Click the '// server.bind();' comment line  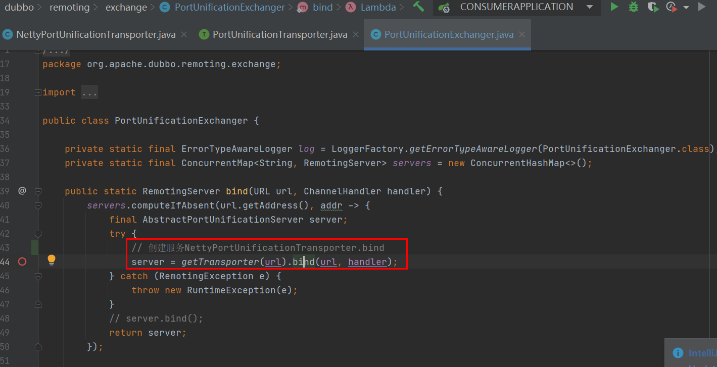156,319
